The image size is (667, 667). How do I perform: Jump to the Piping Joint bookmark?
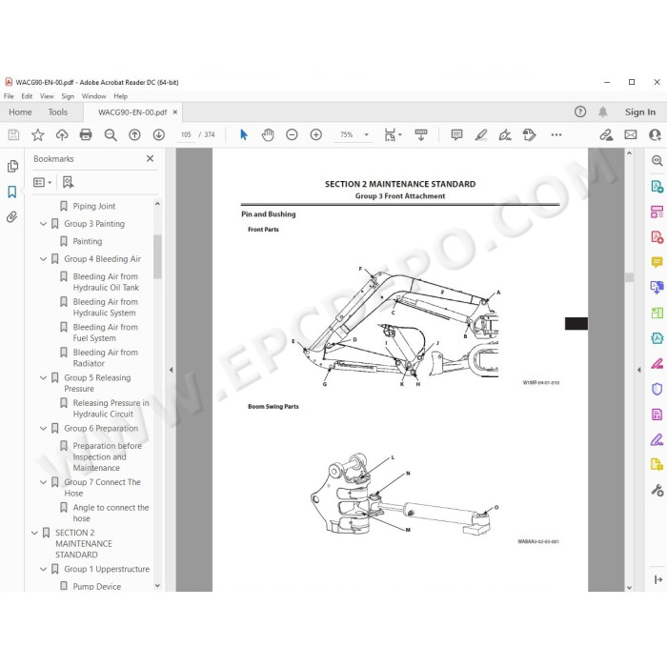(94, 207)
